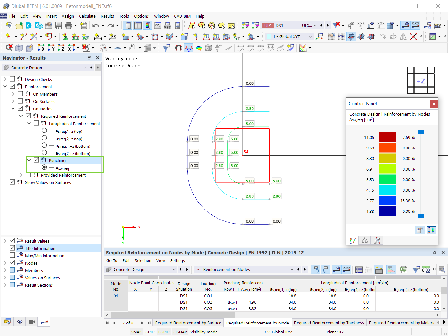Click the camera views icon in the Navigator footer
The height and width of the screenshot is (336, 448).
tap(32, 322)
